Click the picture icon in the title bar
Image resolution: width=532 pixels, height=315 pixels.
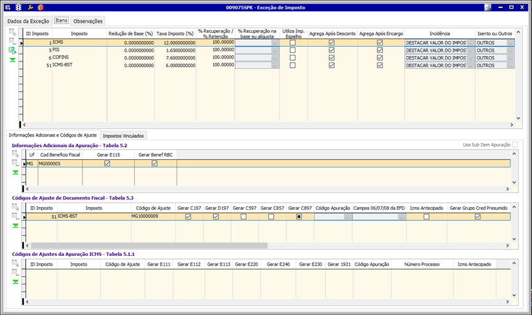pyautogui.click(x=488, y=7)
